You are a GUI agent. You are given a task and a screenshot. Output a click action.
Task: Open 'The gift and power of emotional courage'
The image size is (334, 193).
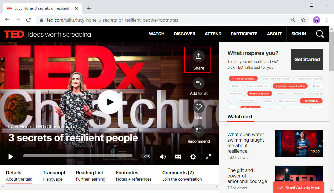[x=247, y=176]
